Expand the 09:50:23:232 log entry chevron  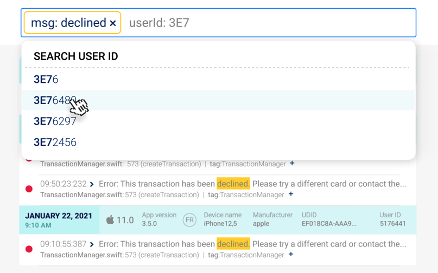(92, 184)
